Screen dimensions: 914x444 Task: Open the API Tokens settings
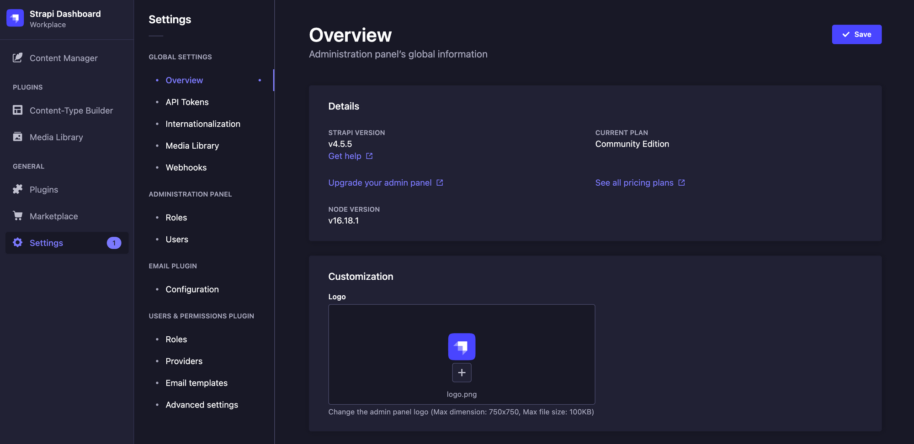click(x=187, y=102)
